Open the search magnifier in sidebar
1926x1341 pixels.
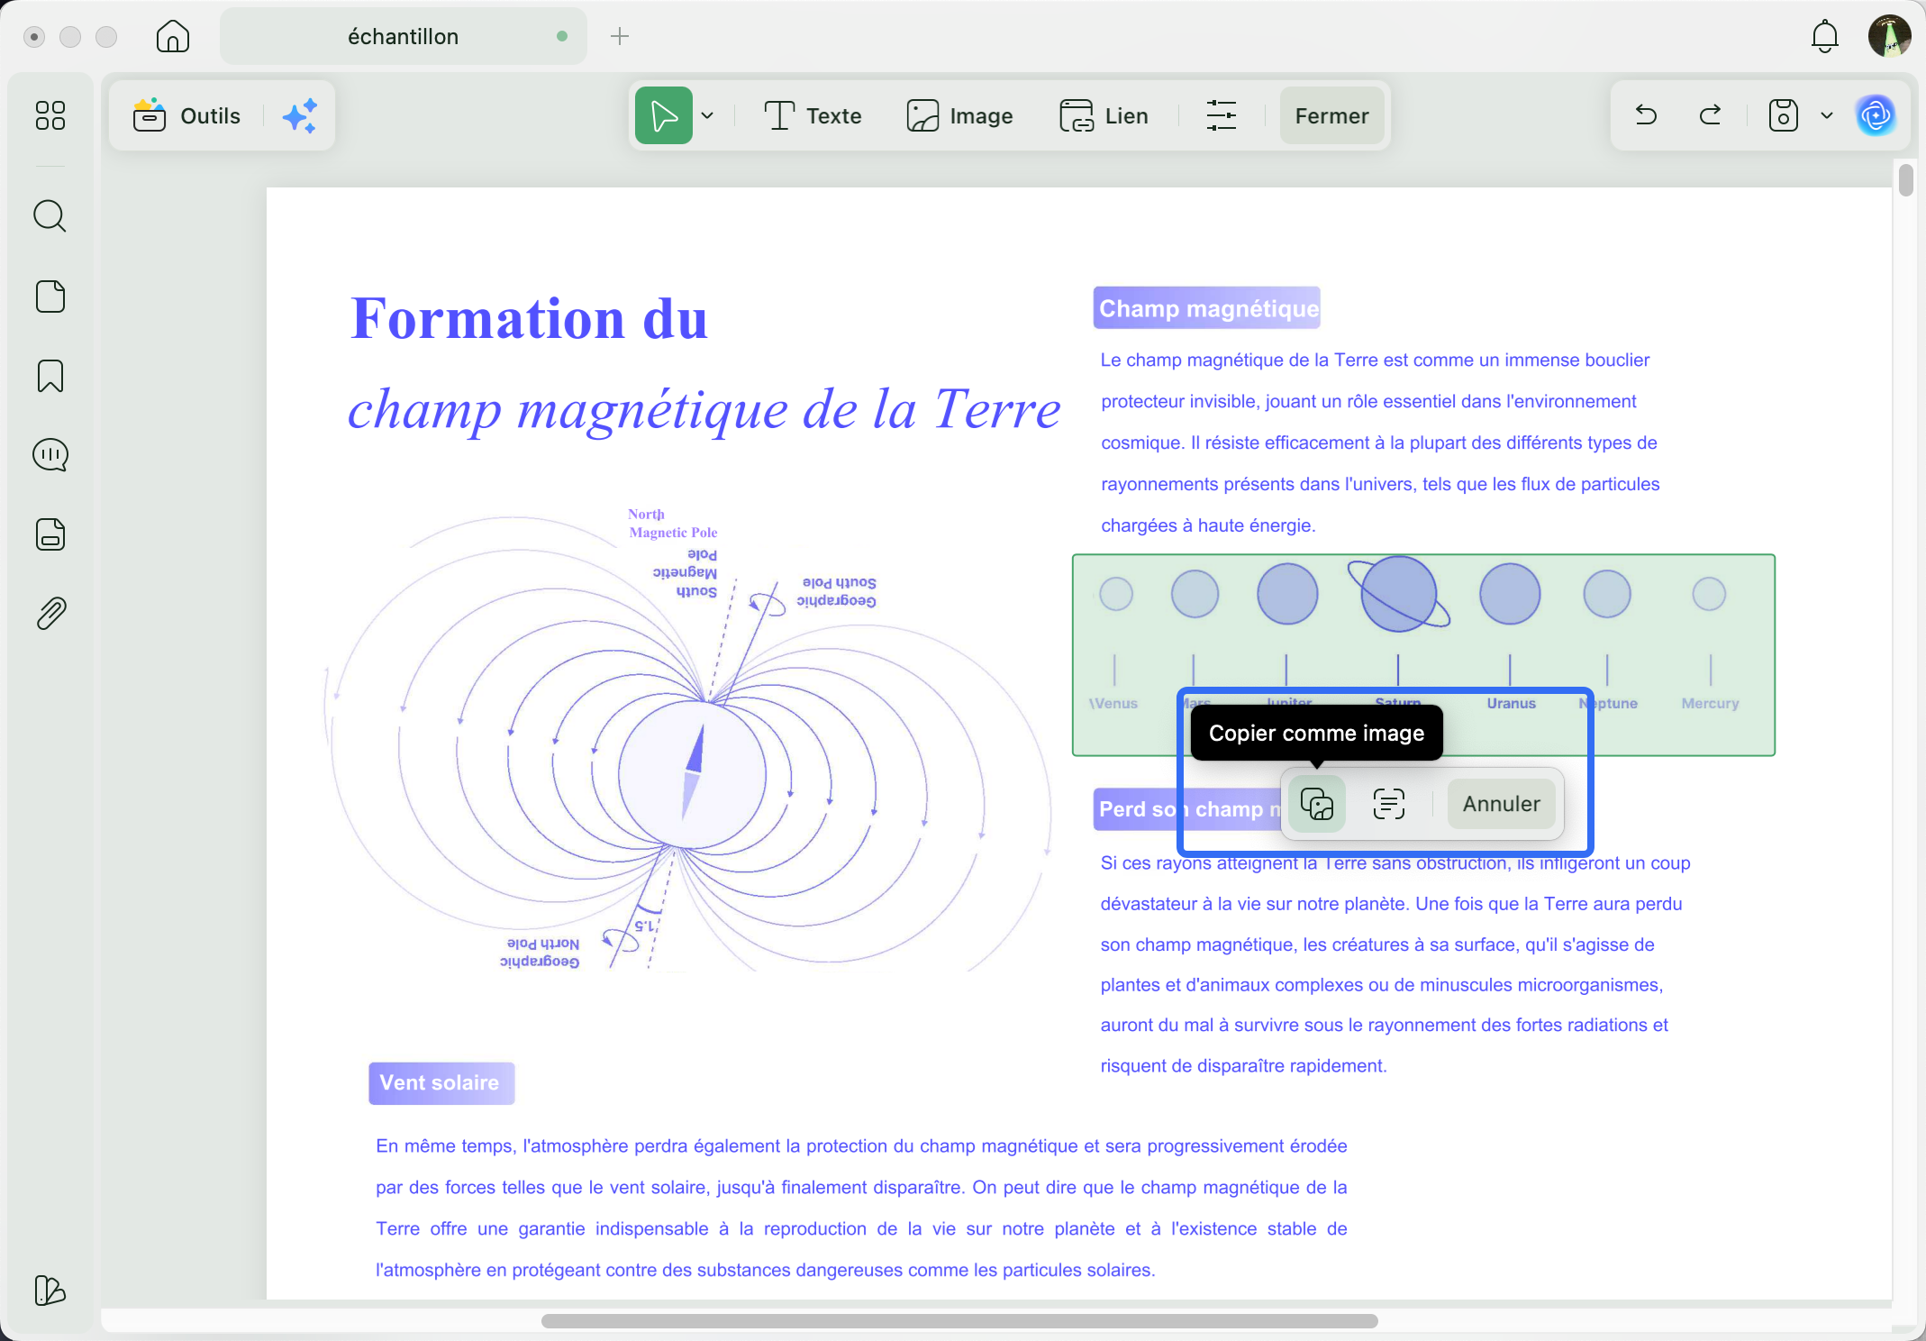point(50,216)
